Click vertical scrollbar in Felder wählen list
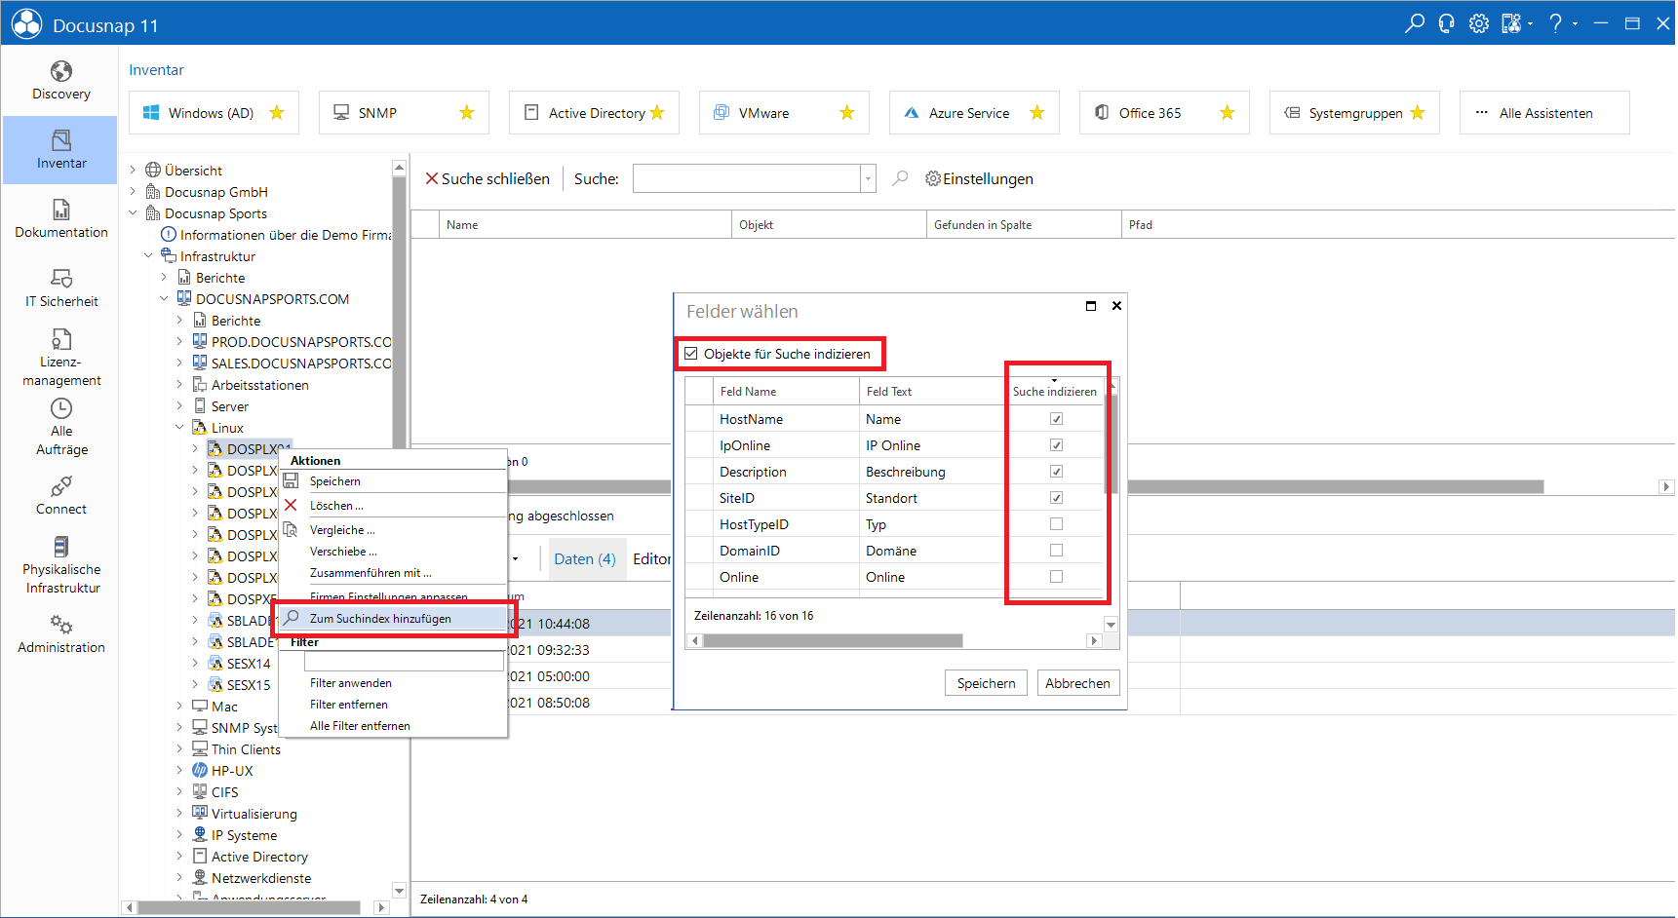The height and width of the screenshot is (918, 1678). (1111, 443)
